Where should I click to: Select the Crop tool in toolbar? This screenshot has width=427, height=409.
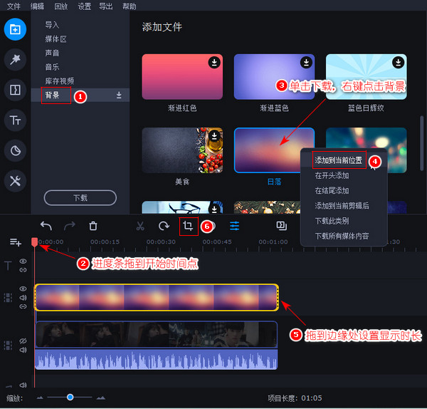click(189, 226)
